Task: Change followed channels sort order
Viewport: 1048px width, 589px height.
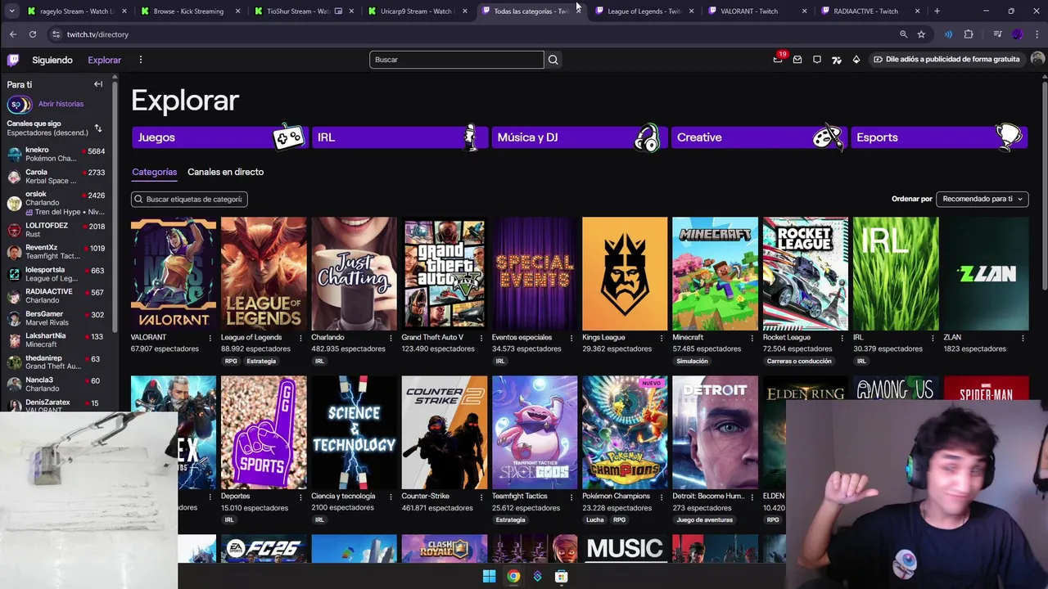Action: pyautogui.click(x=98, y=128)
